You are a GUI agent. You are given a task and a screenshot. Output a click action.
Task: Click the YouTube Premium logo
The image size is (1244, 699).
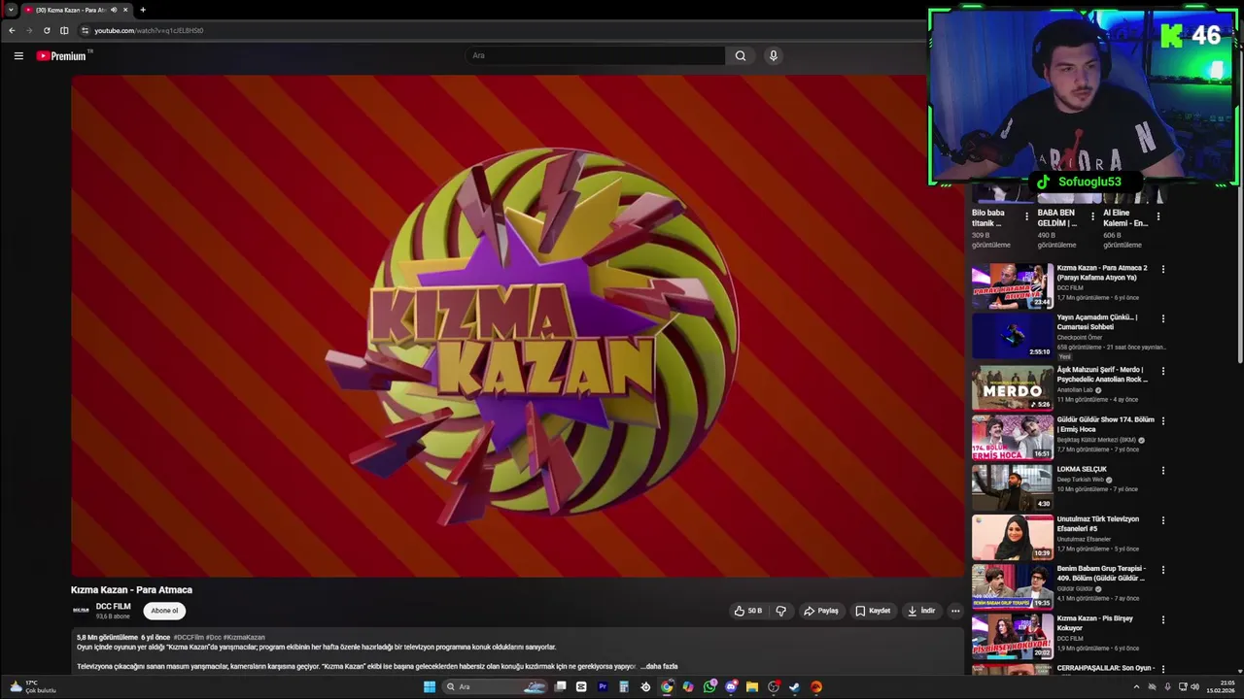62,55
